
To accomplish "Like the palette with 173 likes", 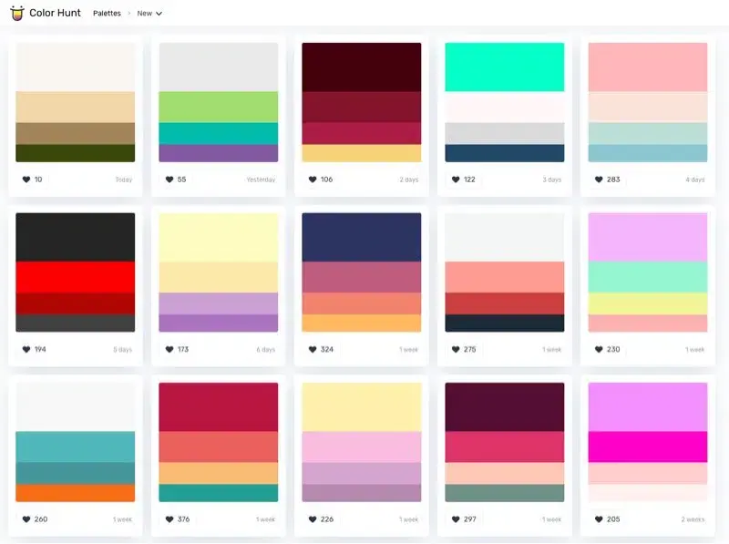I will pos(177,349).
